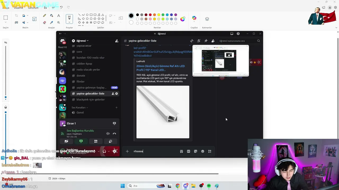Open Discord apps icon in message bar
339x190 pixels.
click(210, 151)
